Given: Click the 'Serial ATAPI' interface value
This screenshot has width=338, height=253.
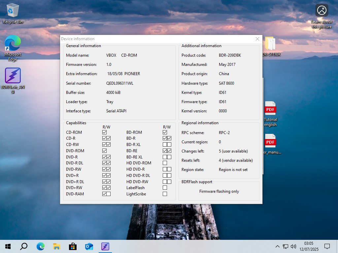Looking at the screenshot, I should (116, 111).
